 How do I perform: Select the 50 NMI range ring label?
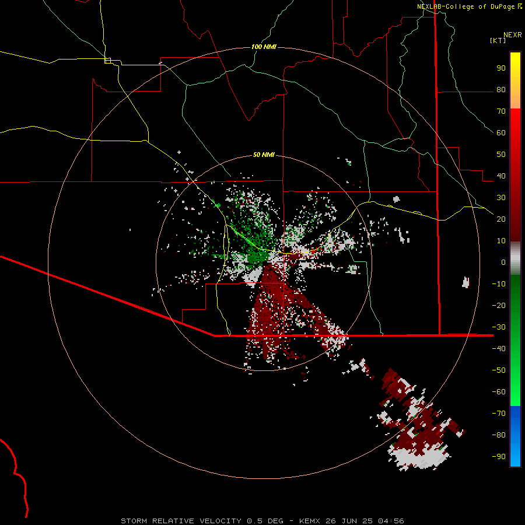point(264,155)
